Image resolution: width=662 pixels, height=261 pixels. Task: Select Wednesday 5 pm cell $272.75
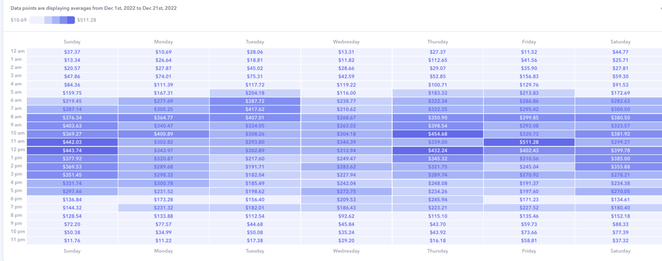coord(346,192)
